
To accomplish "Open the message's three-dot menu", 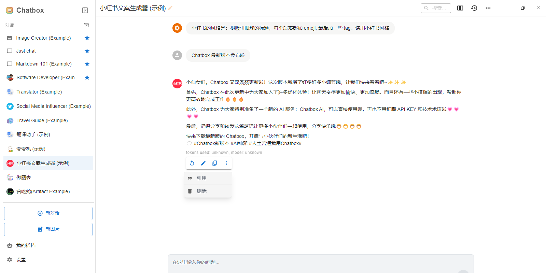I will tap(226, 163).
